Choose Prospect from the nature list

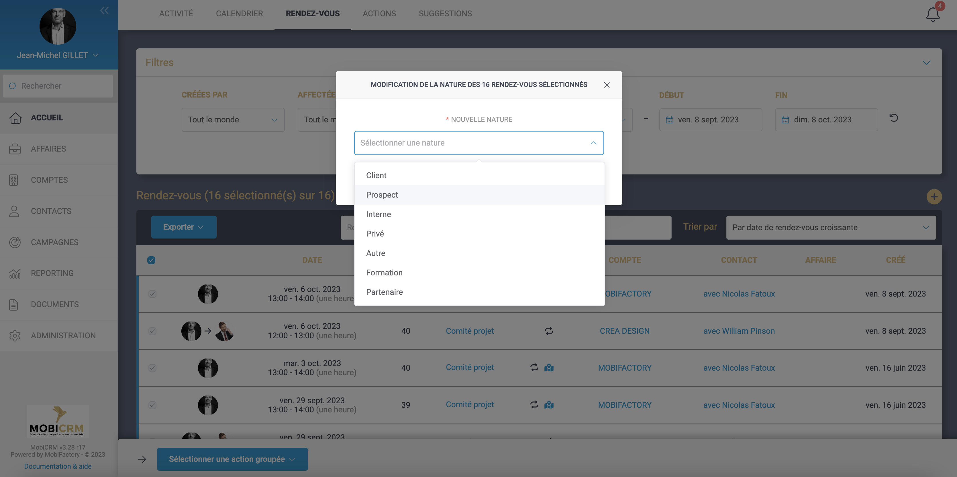click(382, 195)
